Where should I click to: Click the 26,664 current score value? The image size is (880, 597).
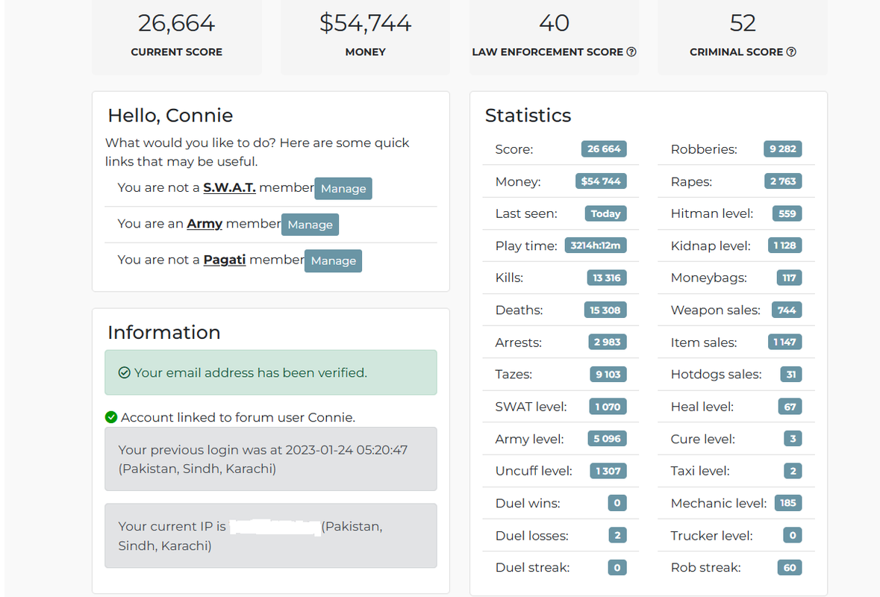(x=176, y=23)
